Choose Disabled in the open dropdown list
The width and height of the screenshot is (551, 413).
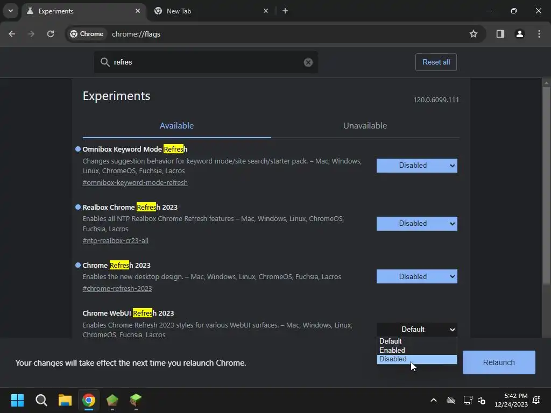click(417, 359)
